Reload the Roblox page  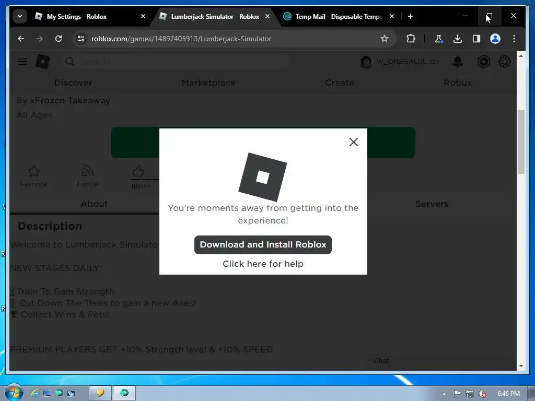(59, 39)
